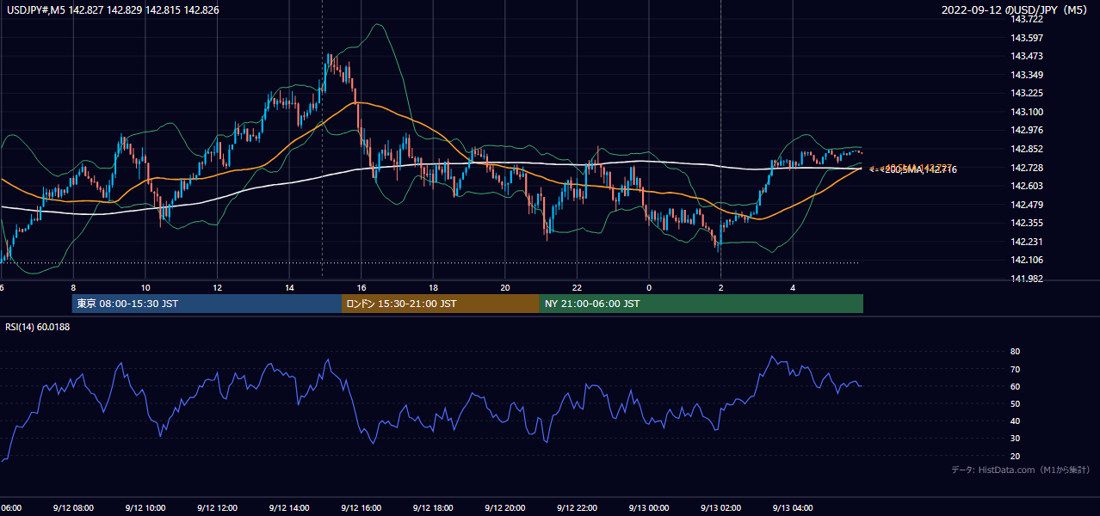
Task: Click the 60 level on RSI scale
Action: point(1016,386)
